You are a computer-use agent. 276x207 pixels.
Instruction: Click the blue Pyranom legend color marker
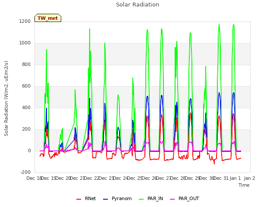tap(105, 199)
